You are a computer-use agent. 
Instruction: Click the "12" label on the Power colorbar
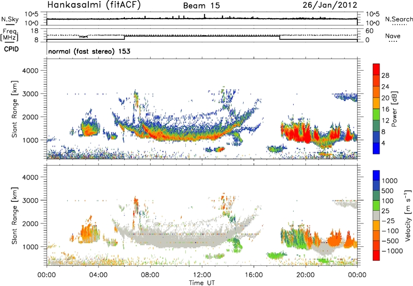(x=385, y=121)
